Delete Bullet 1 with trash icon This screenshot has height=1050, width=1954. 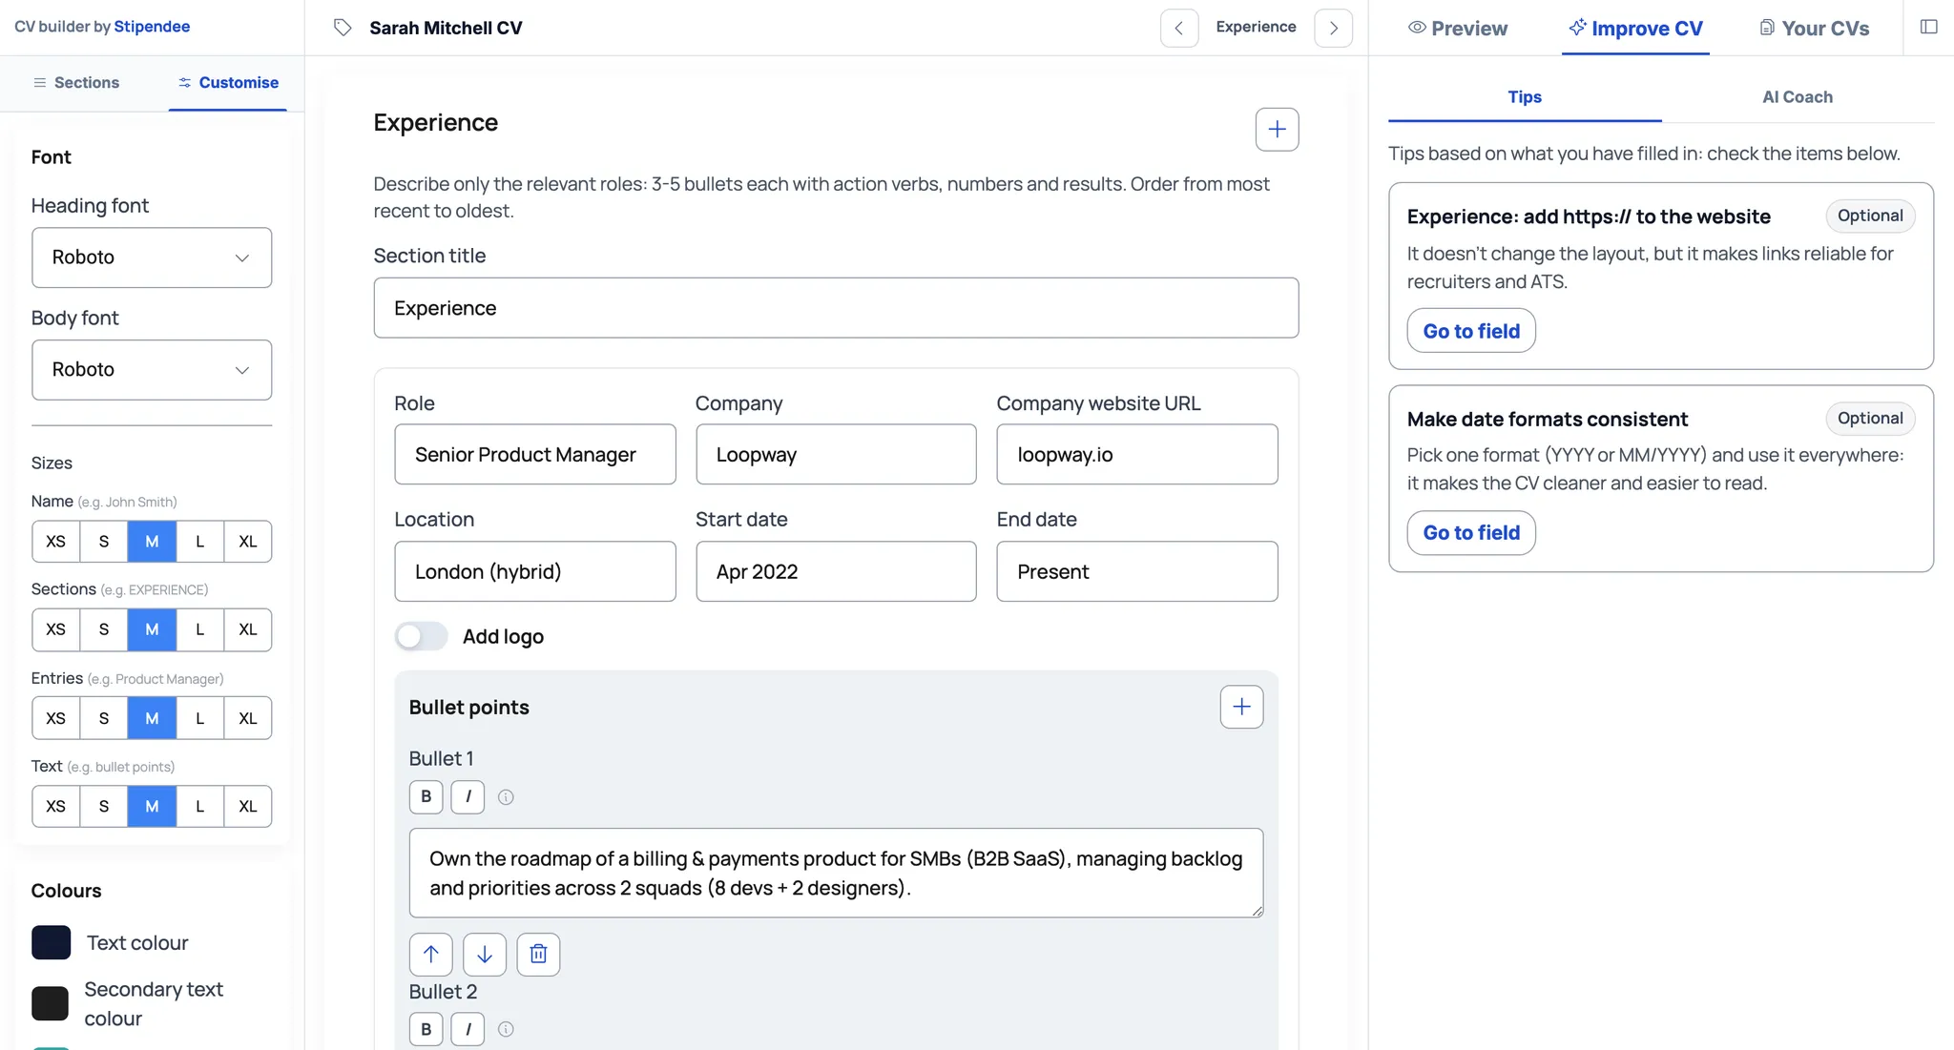[538, 954]
